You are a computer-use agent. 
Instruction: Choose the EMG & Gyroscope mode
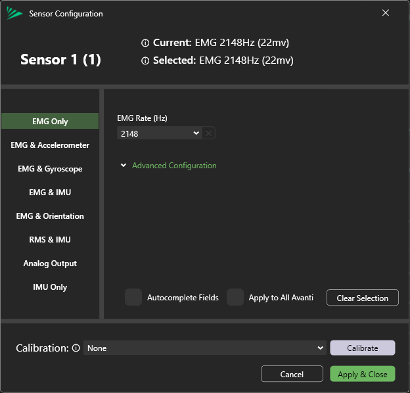pyautogui.click(x=50, y=169)
